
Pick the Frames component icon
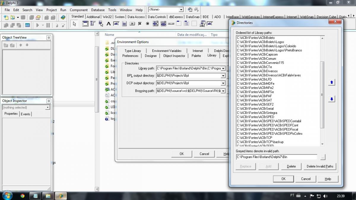(85, 24)
